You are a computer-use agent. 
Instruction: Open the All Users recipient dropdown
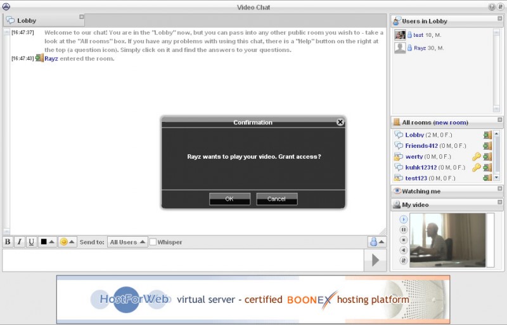pos(127,242)
